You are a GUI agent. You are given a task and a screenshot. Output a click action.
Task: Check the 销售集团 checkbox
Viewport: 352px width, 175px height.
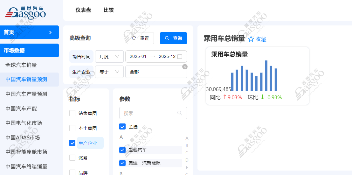pos(72,113)
